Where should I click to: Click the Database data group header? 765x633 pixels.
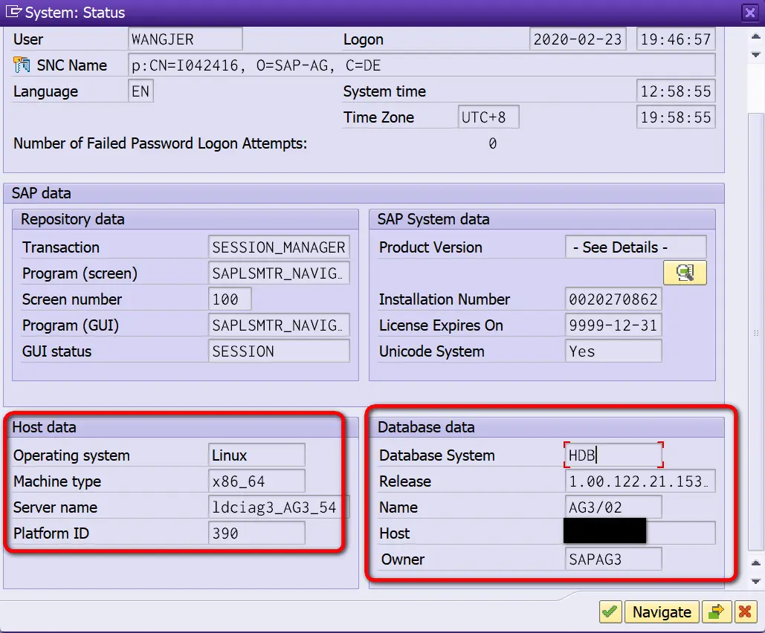(x=546, y=427)
